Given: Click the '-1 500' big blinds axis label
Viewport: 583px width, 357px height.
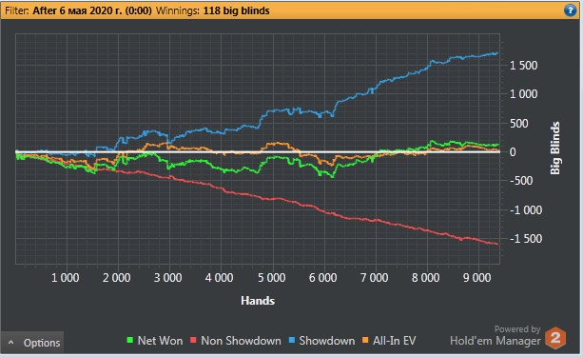Looking at the screenshot, I should click(x=526, y=239).
